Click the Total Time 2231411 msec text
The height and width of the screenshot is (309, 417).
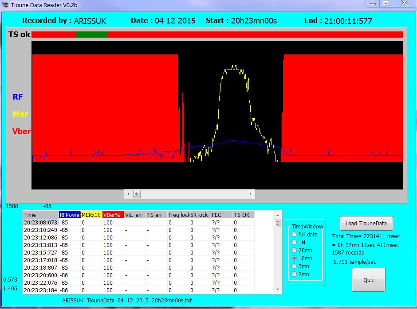tap(366, 236)
